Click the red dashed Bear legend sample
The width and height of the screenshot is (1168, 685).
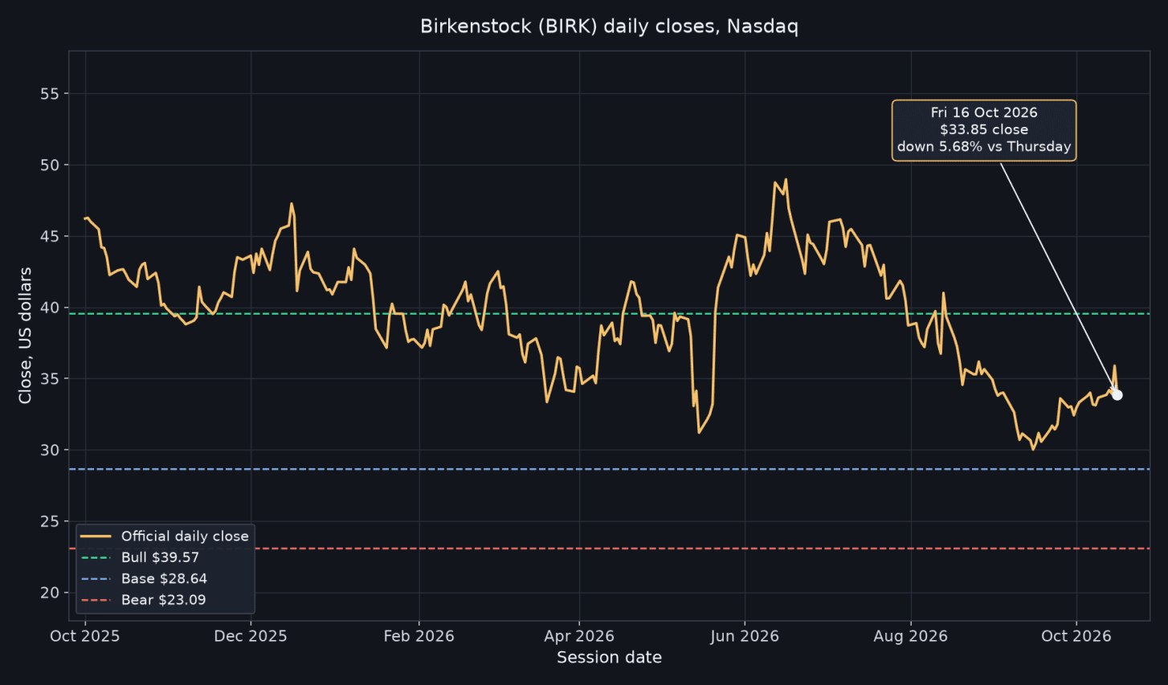click(96, 600)
